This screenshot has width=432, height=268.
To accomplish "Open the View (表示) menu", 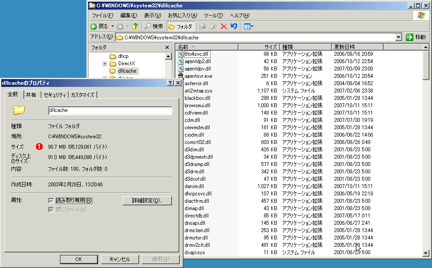I will 152,16.
